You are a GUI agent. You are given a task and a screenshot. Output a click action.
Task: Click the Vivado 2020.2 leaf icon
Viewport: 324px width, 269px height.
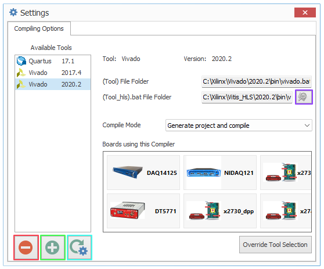point(21,84)
